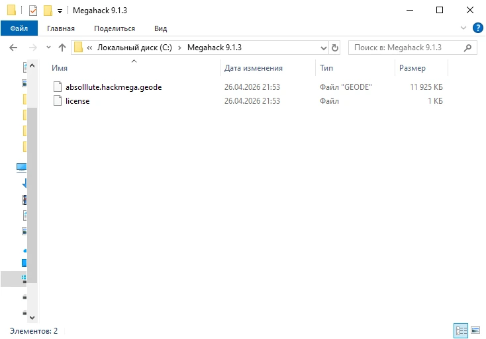Open the Поделиться ribbon tab
The height and width of the screenshot is (339, 486).
point(115,28)
